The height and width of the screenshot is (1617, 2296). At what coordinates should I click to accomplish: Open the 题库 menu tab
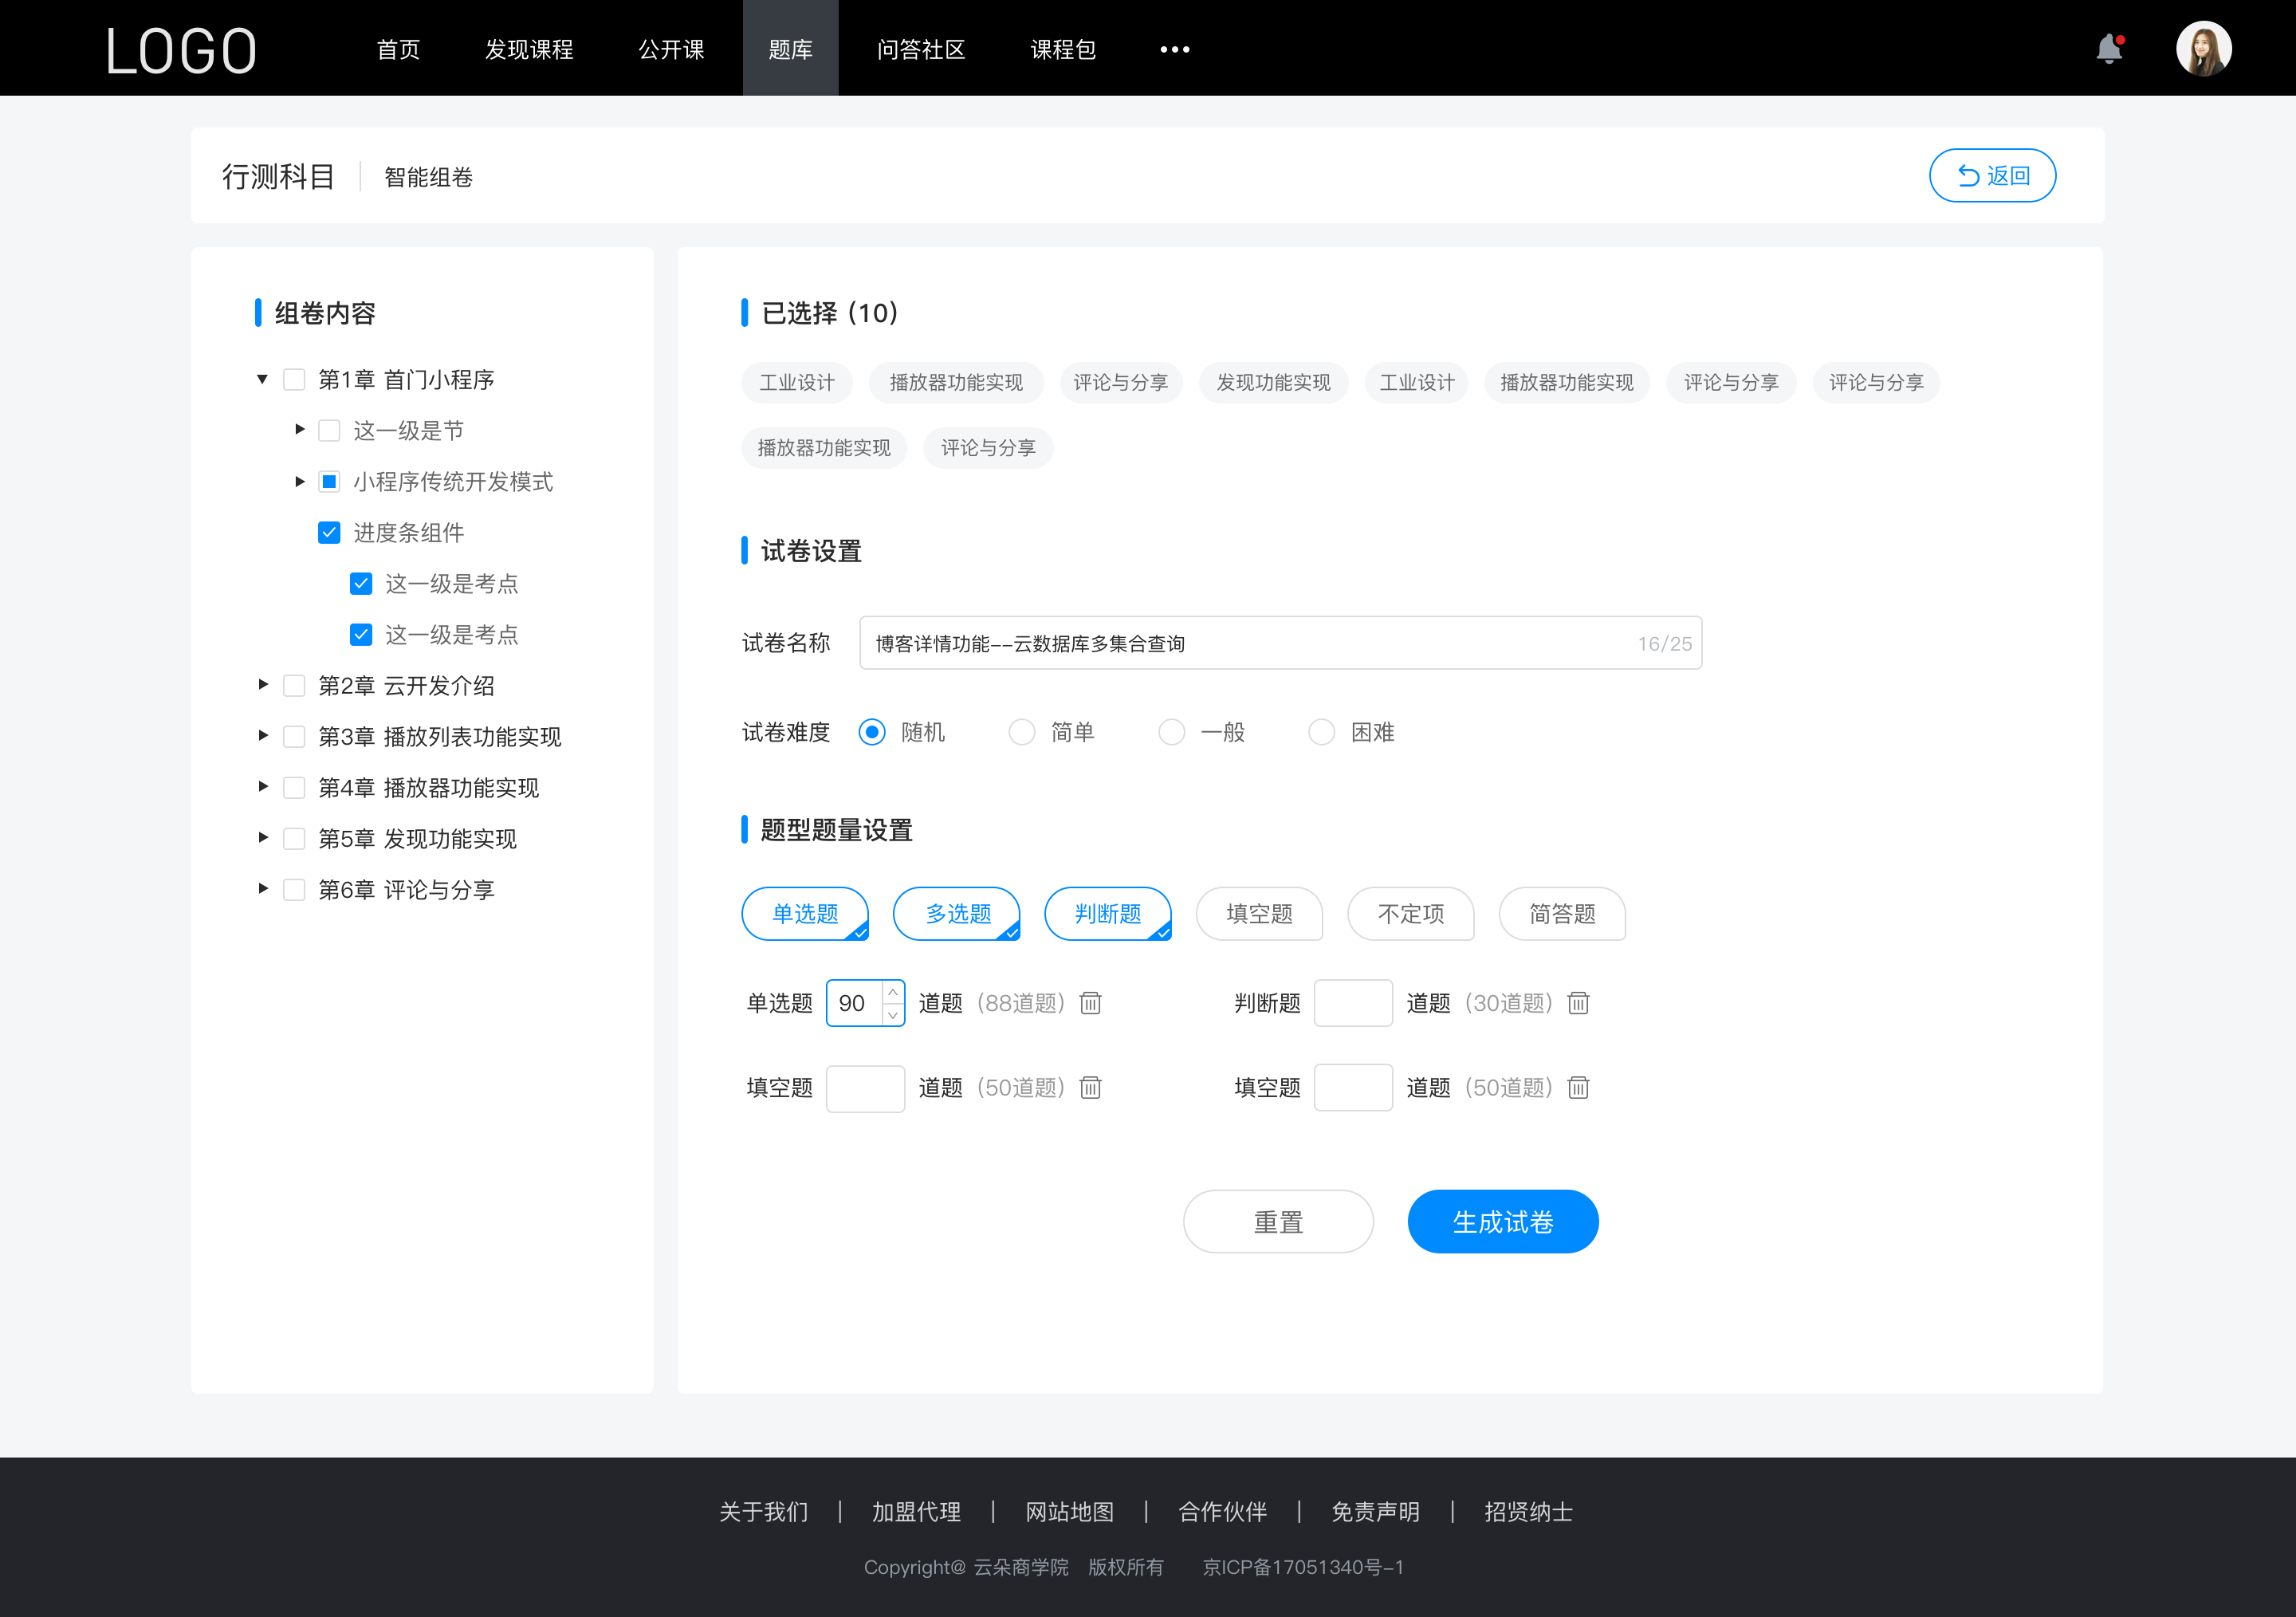tap(786, 47)
